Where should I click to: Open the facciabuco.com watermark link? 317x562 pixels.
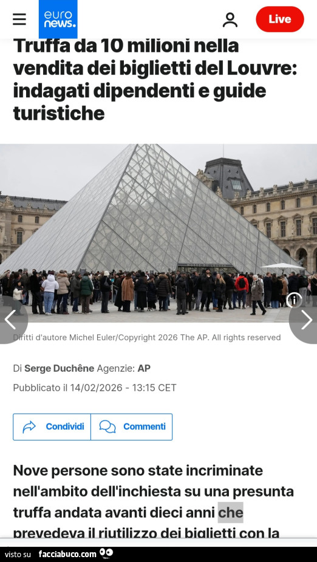pos(67,554)
